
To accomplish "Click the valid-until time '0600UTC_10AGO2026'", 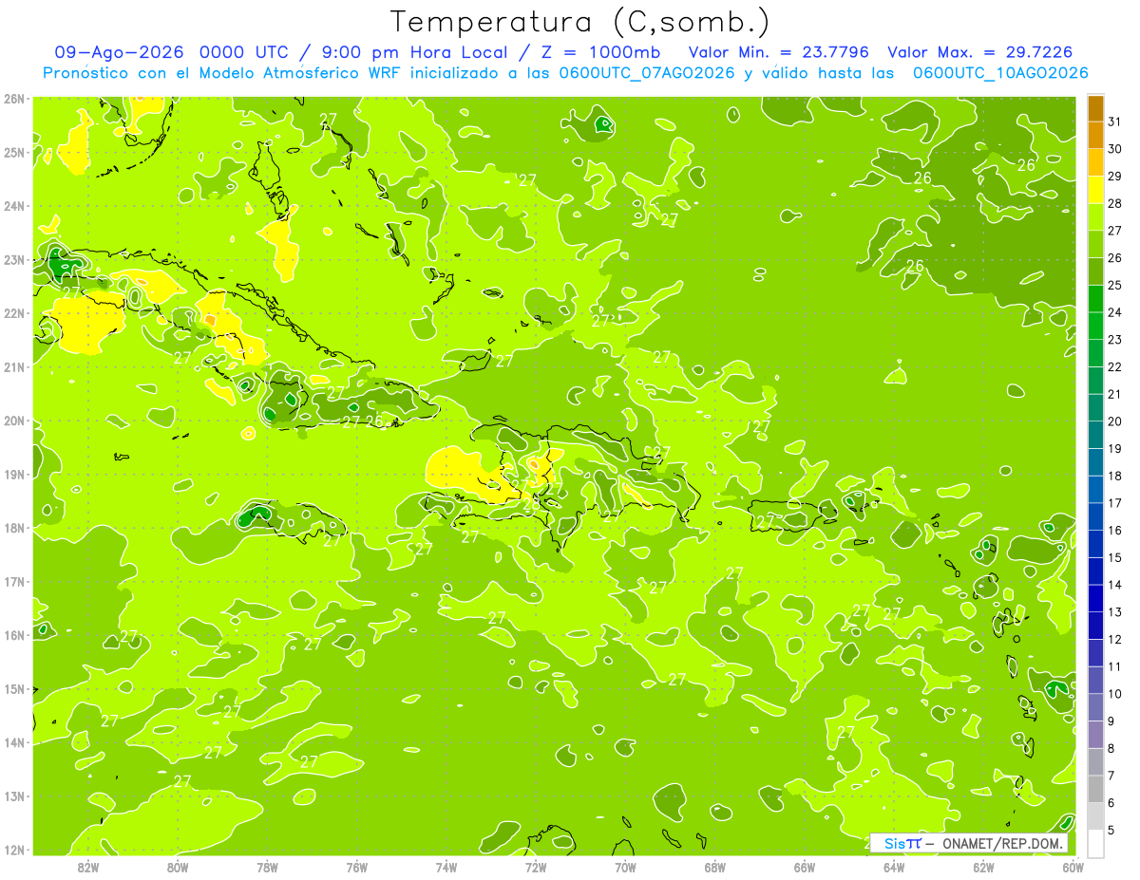I will coord(999,73).
